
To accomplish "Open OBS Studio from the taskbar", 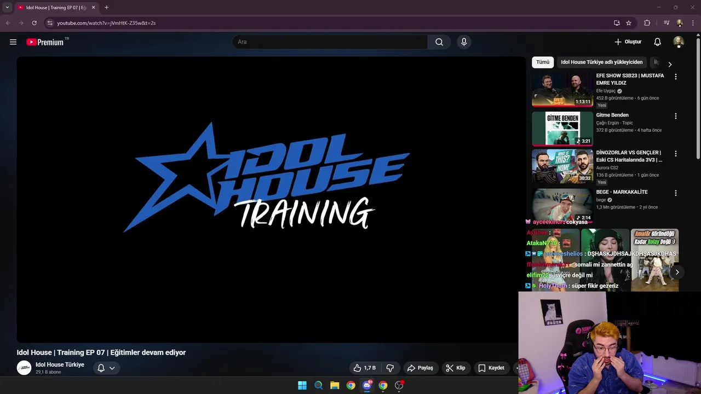I will [399, 385].
